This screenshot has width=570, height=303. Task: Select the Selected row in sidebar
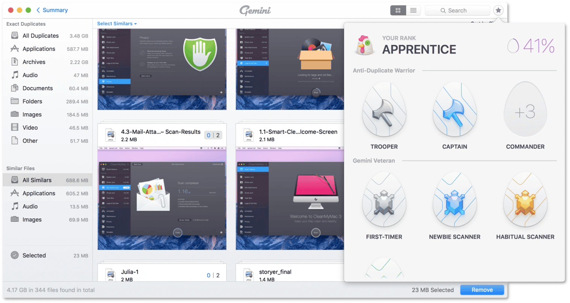pos(47,255)
